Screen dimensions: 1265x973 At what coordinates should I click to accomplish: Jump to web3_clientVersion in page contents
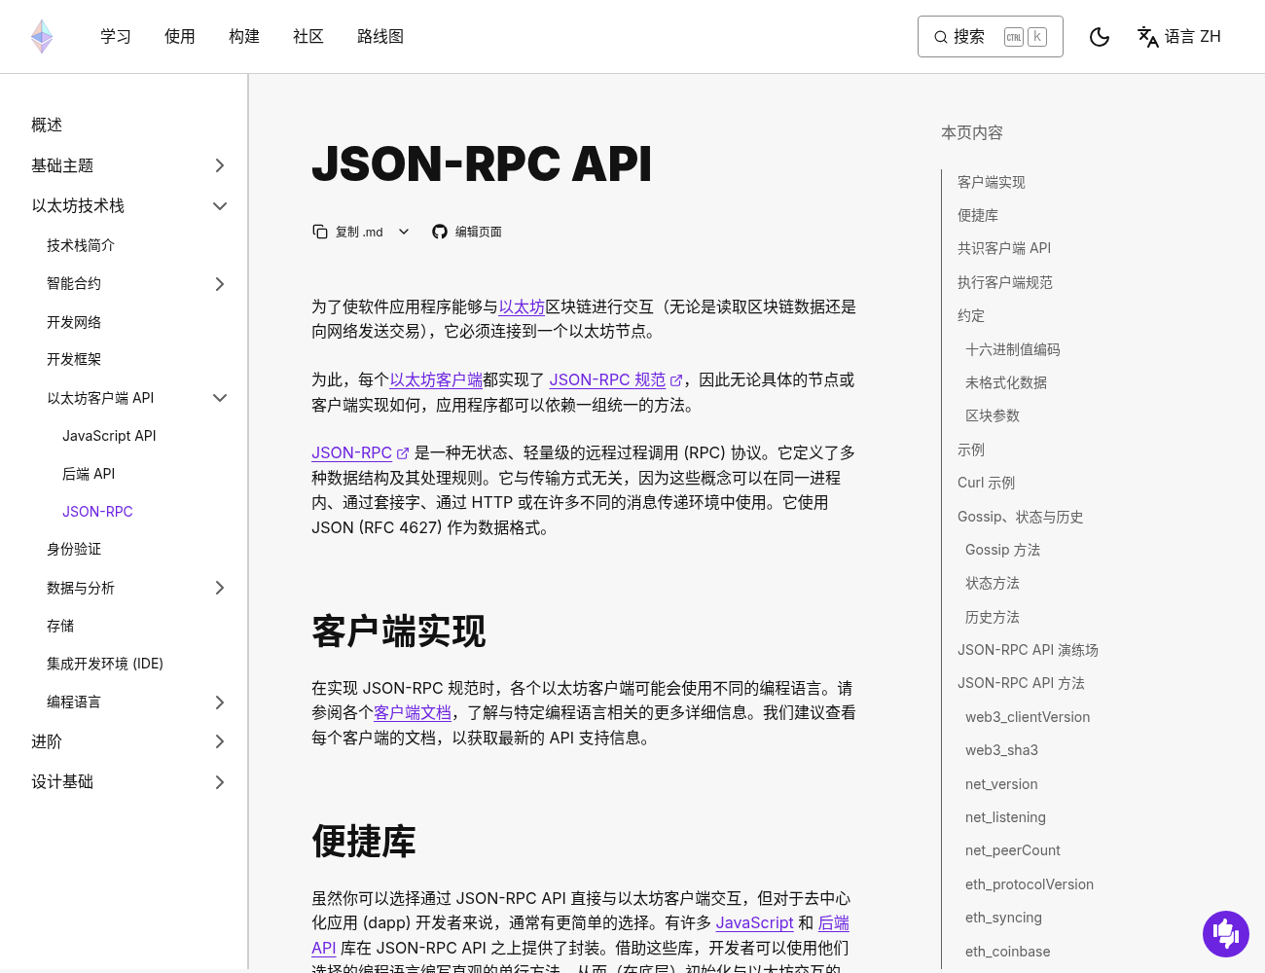[1028, 717]
